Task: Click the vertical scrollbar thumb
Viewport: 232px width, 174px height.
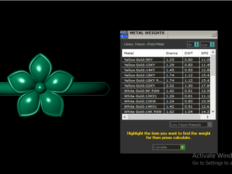Action: (x=213, y=65)
